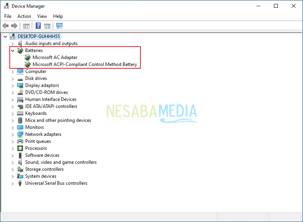Click the Microsoft AC Adapter battery icon
This screenshot has height=222, width=303.
(28, 57)
